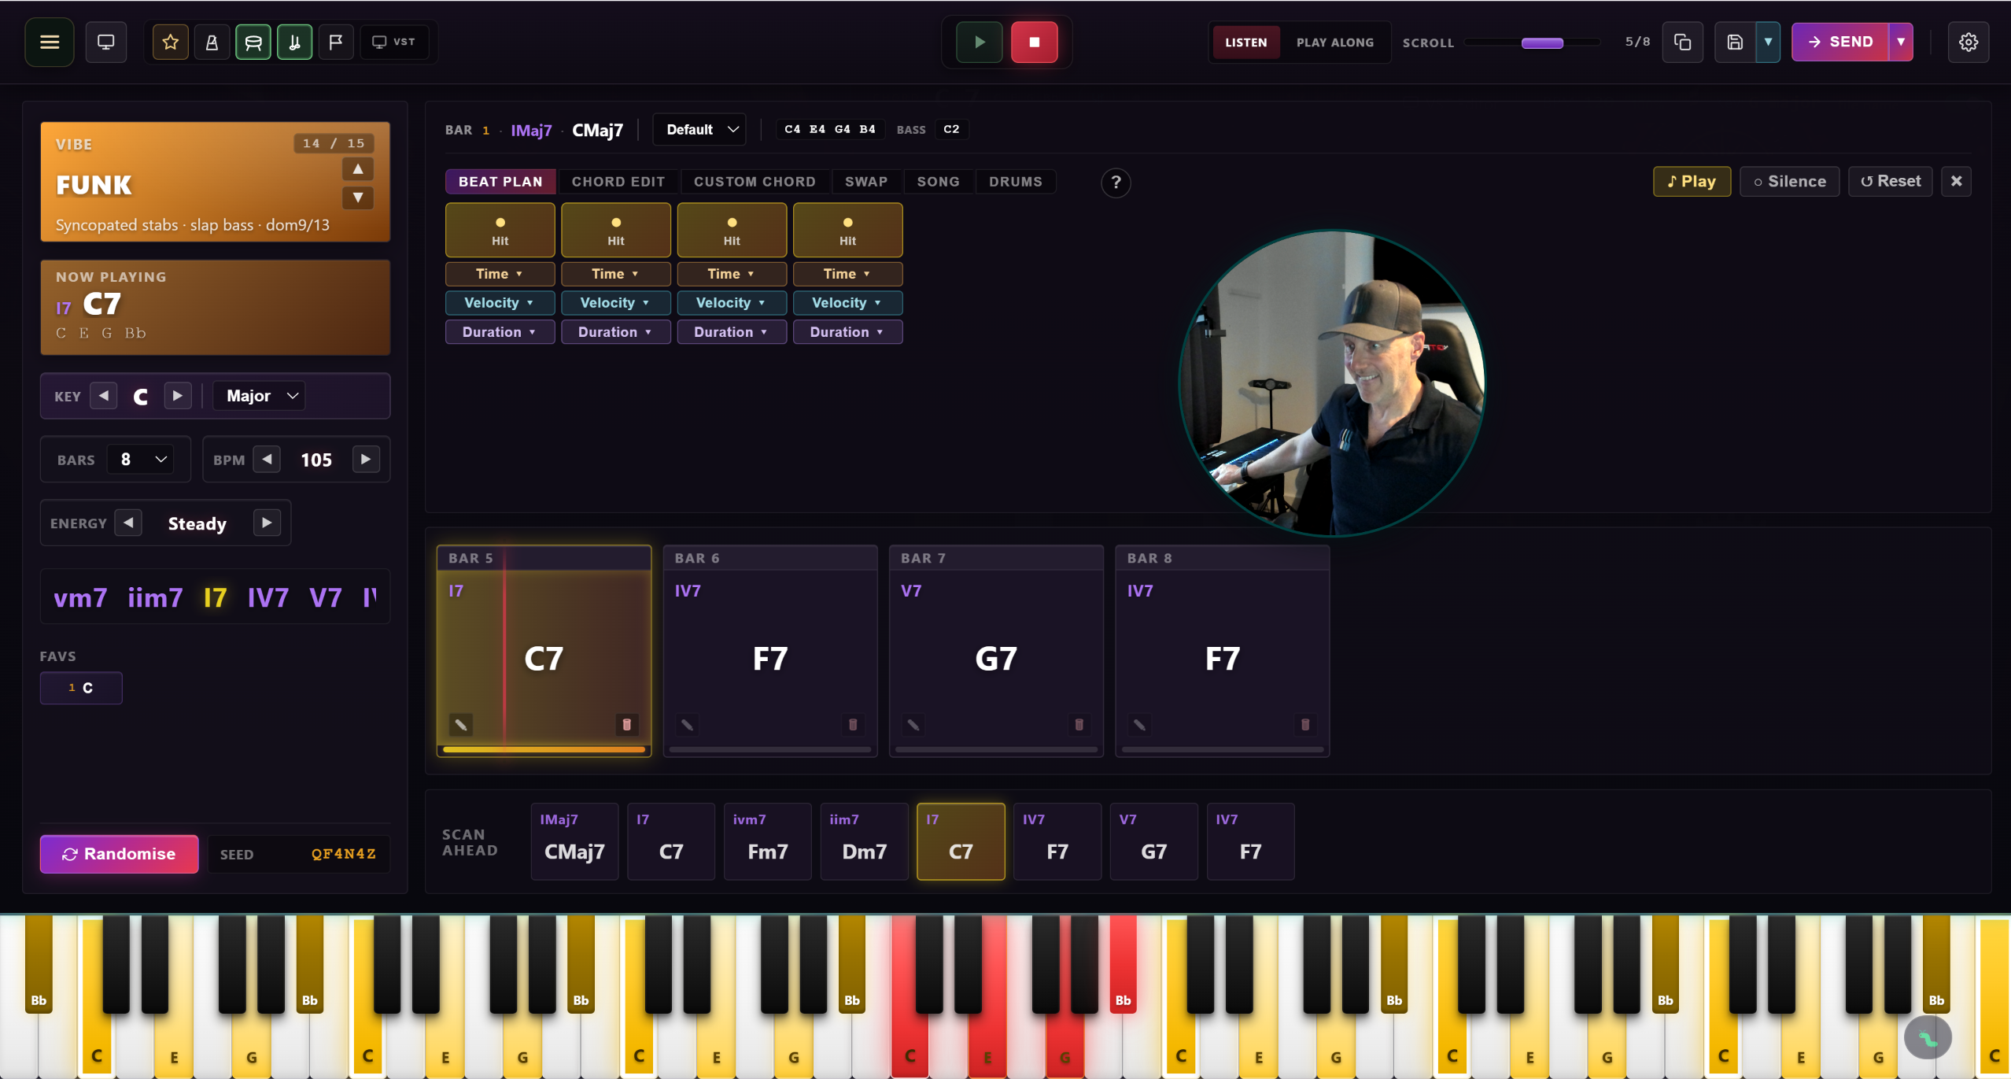2011x1079 pixels.
Task: Click the monitor display icon
Action: tap(105, 42)
